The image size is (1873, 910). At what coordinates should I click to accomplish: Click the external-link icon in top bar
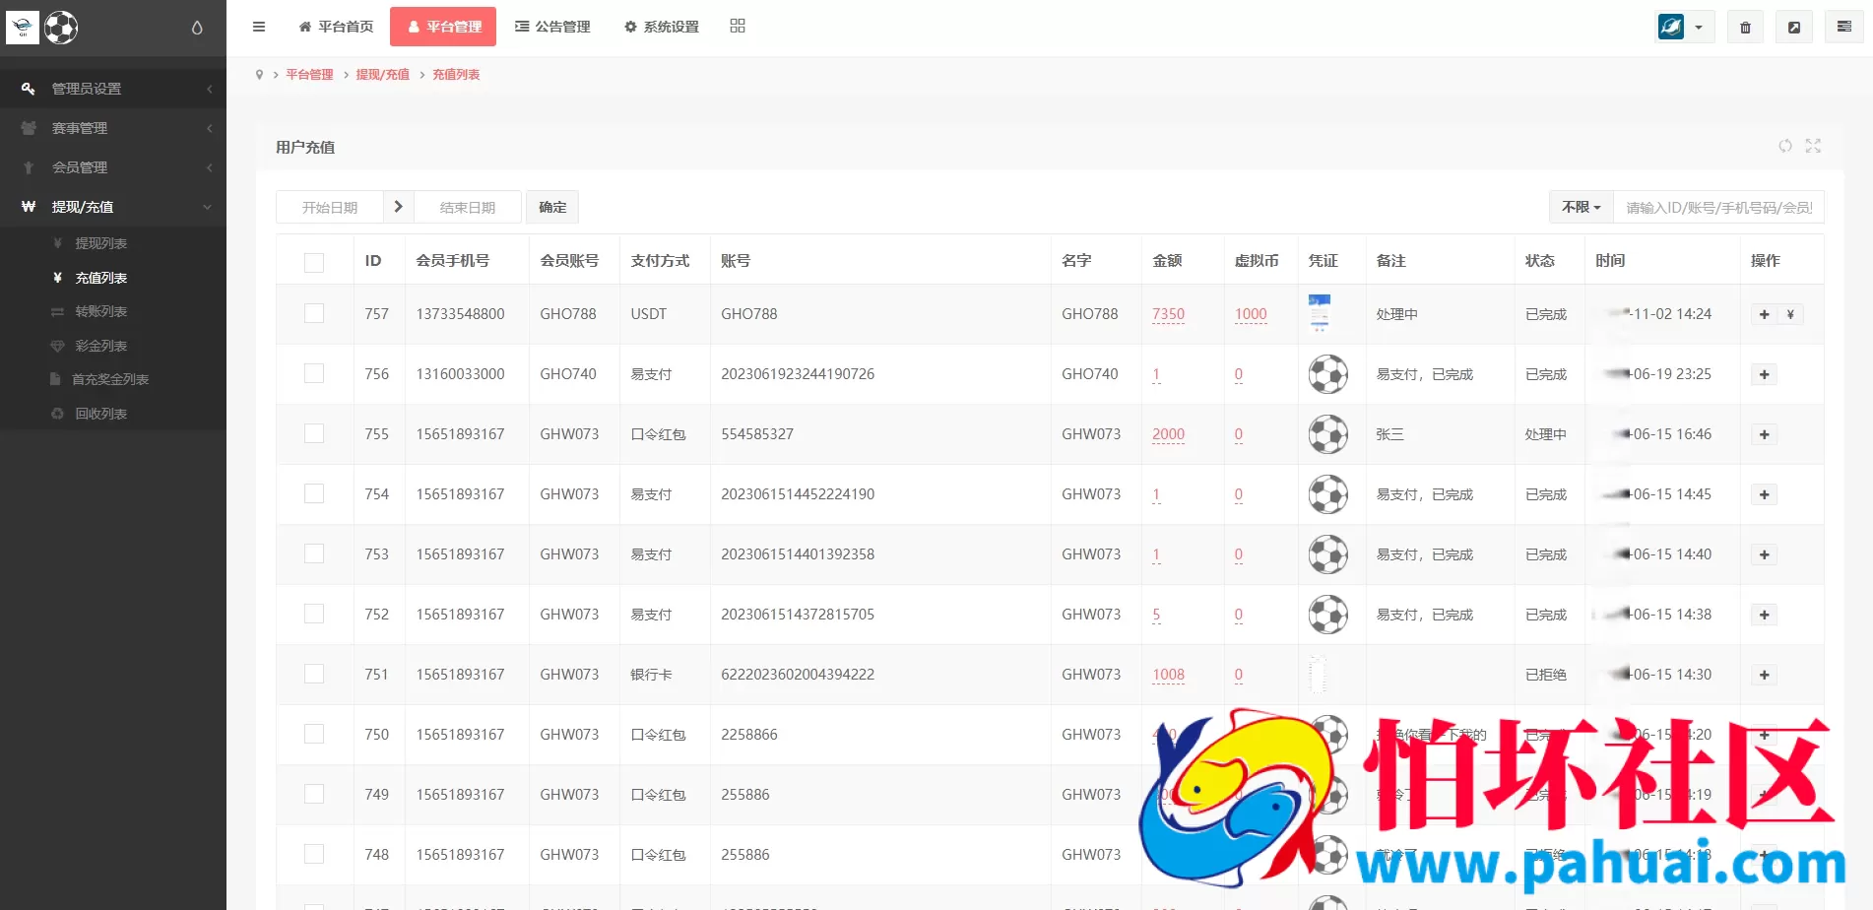click(x=1794, y=28)
